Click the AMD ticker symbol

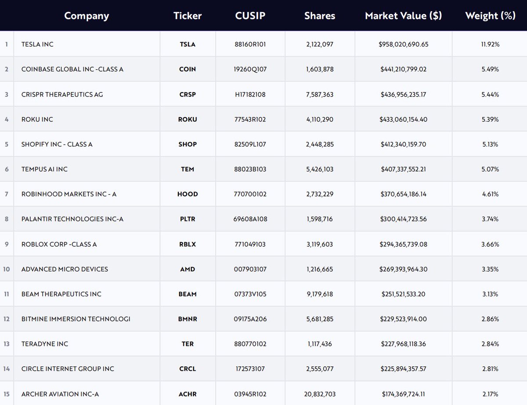coord(188,269)
